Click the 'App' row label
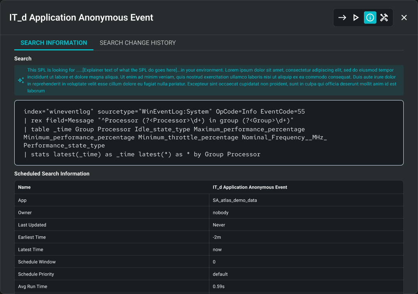Image resolution: width=418 pixels, height=294 pixels. (x=22, y=200)
